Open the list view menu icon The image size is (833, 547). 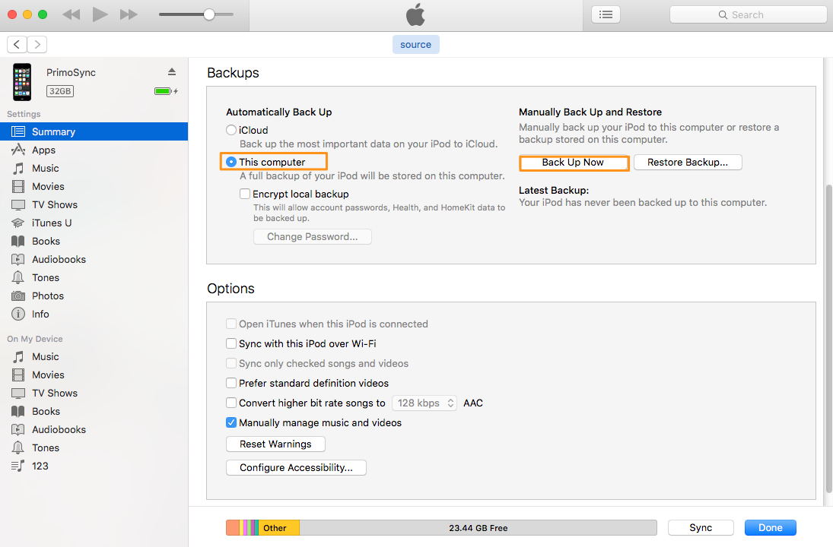606,14
